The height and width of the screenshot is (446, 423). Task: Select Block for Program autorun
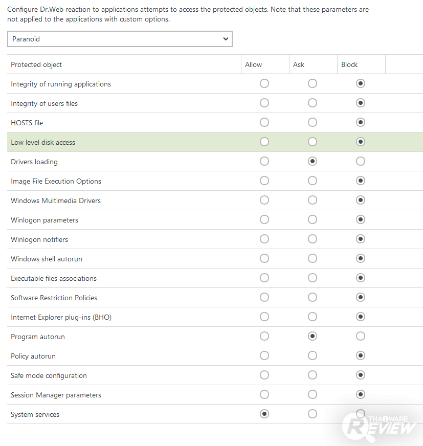[361, 336]
